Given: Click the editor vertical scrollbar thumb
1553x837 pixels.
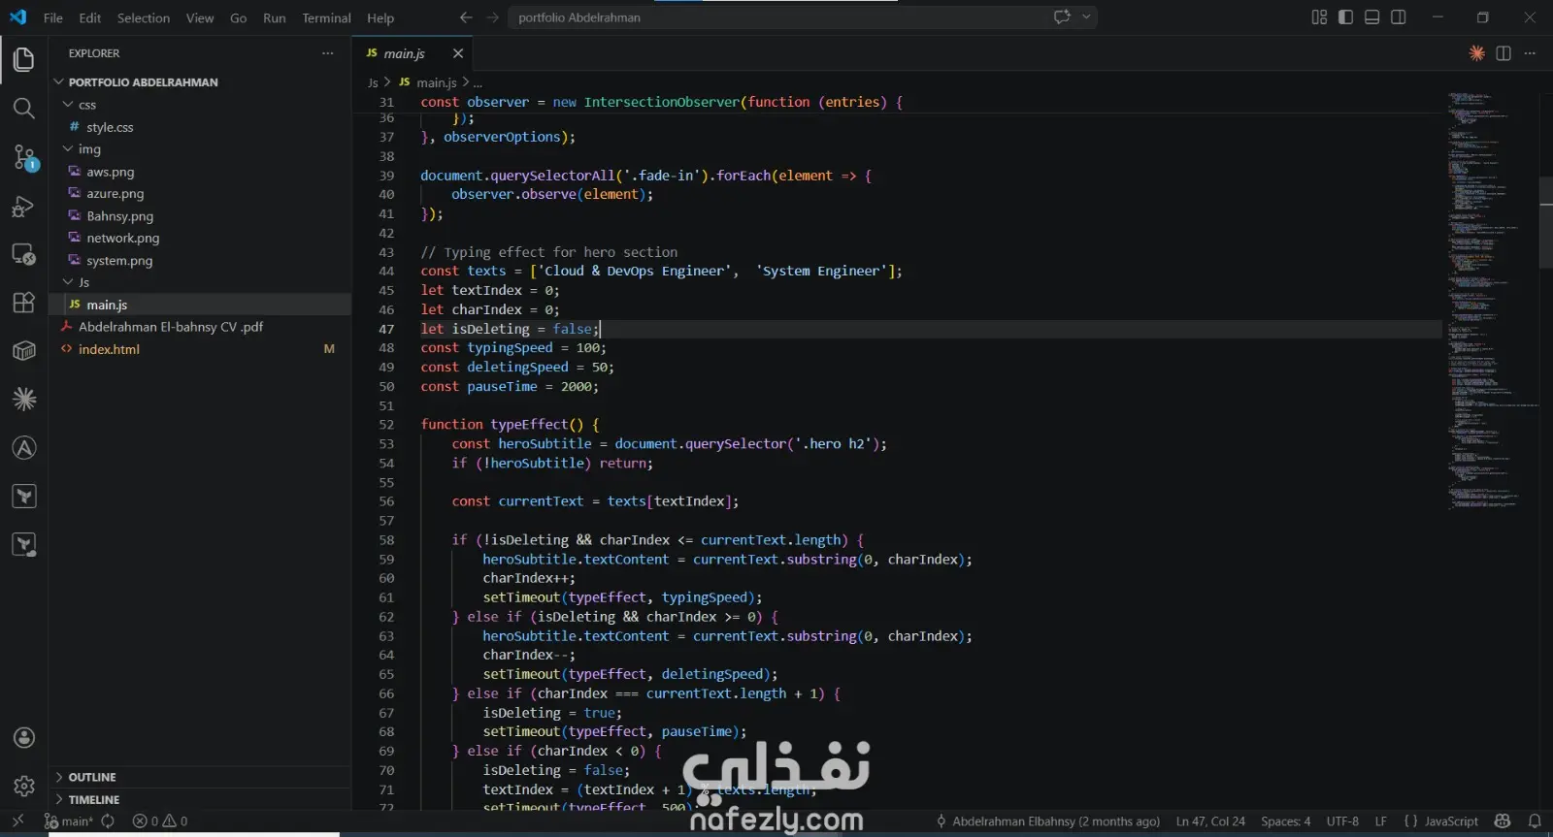Looking at the screenshot, I should tap(1545, 223).
